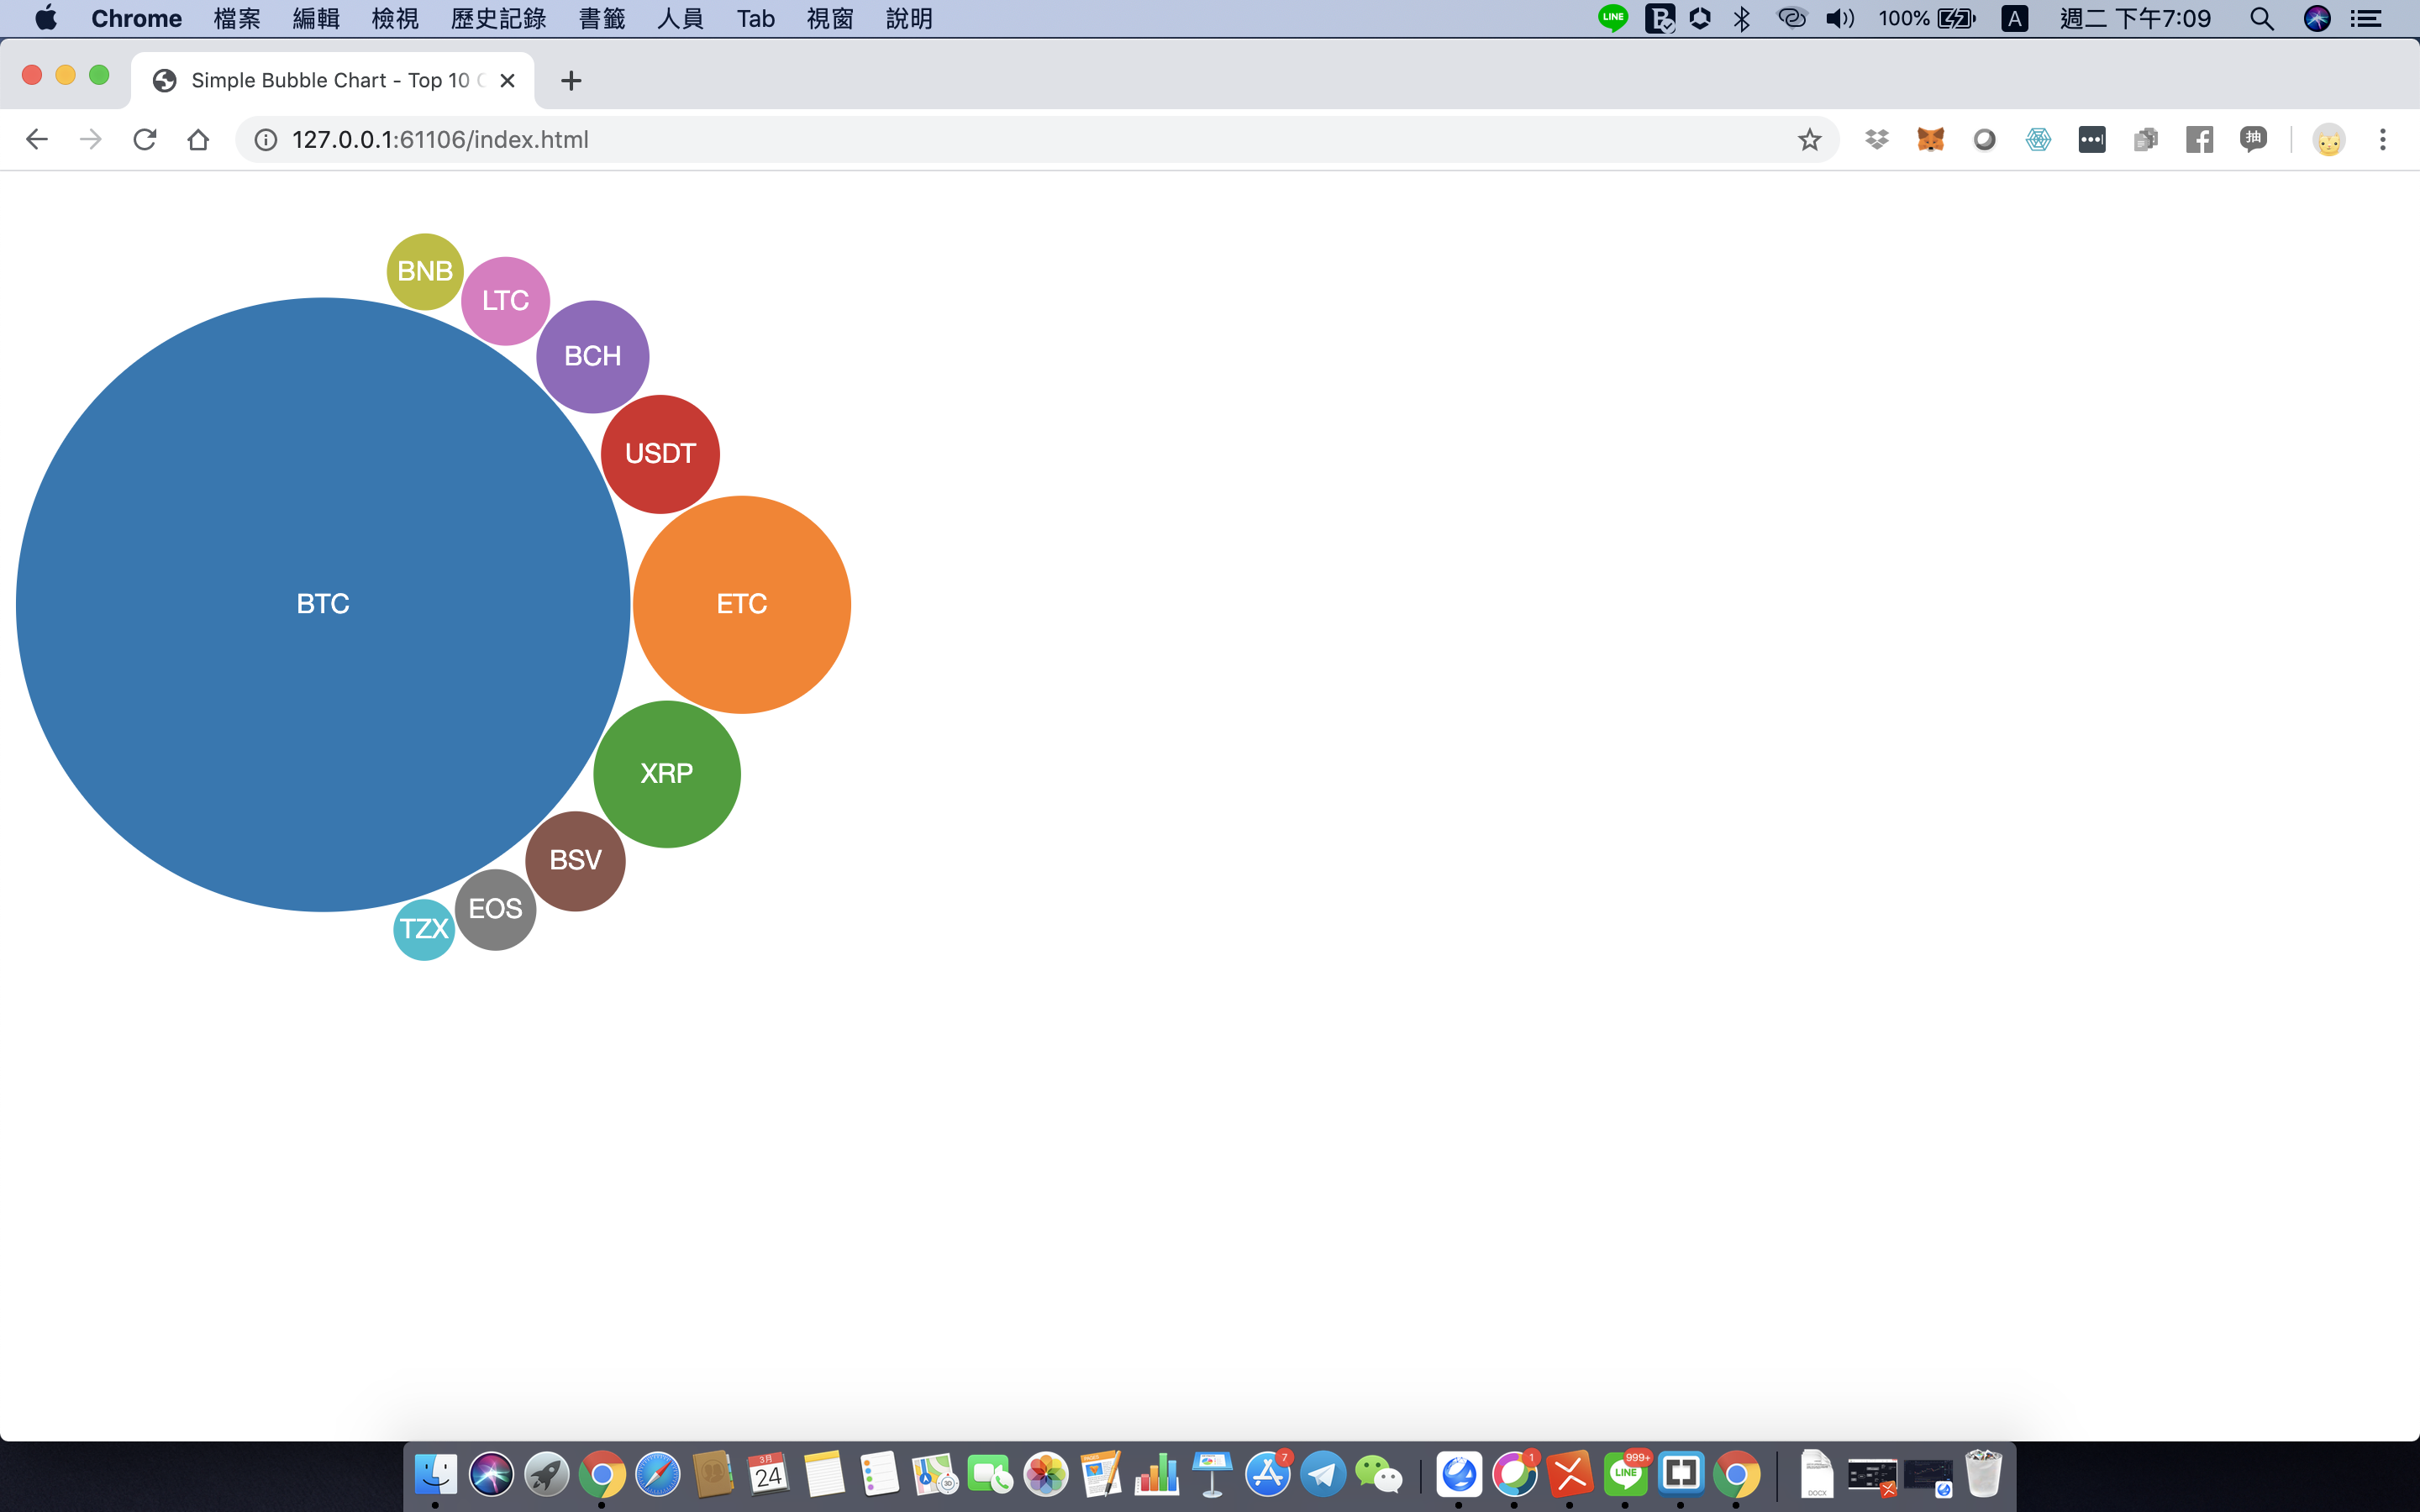Image resolution: width=2420 pixels, height=1512 pixels.
Task: Open the copy documents extension icon
Action: tap(2146, 140)
